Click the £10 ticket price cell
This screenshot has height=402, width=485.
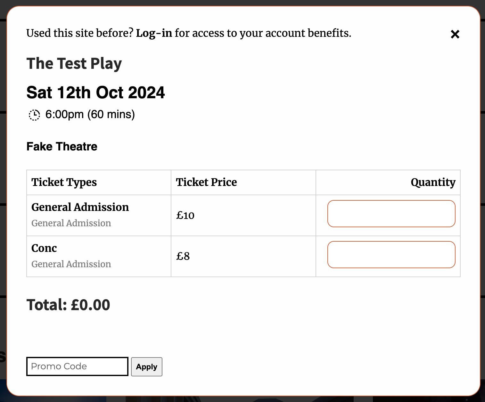pos(185,215)
